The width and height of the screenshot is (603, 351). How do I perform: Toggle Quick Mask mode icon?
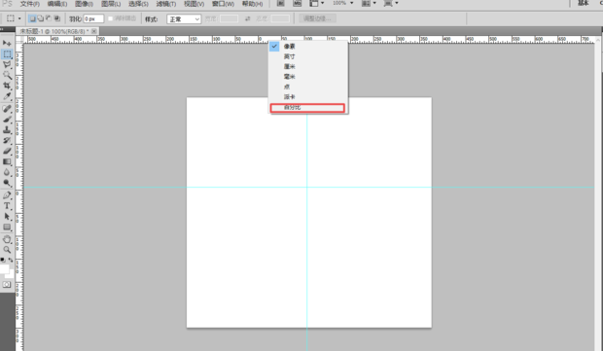click(x=7, y=285)
